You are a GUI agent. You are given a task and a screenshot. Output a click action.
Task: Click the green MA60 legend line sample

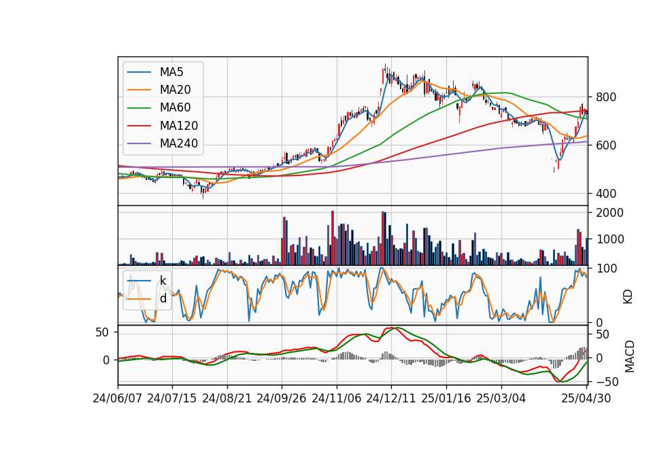point(139,108)
